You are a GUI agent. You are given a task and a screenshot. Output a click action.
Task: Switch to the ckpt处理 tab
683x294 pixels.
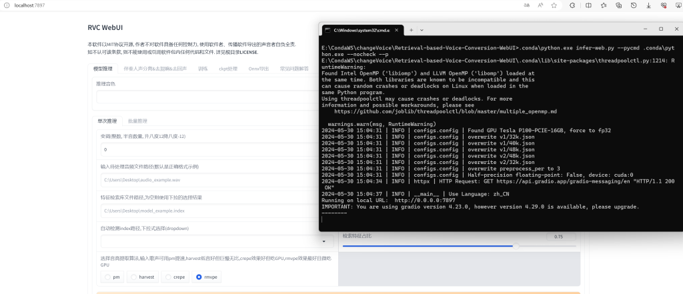tap(228, 69)
